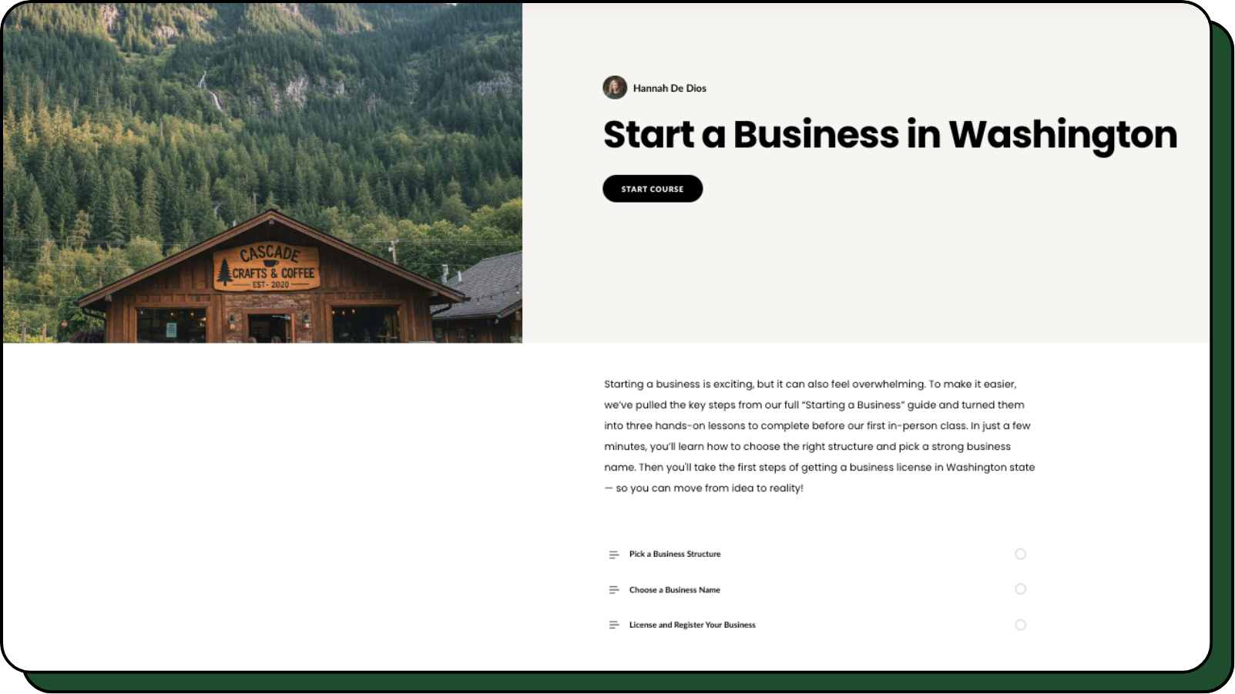Mark Pick a Business Structure complete circle
This screenshot has width=1235, height=694.
(x=1020, y=554)
